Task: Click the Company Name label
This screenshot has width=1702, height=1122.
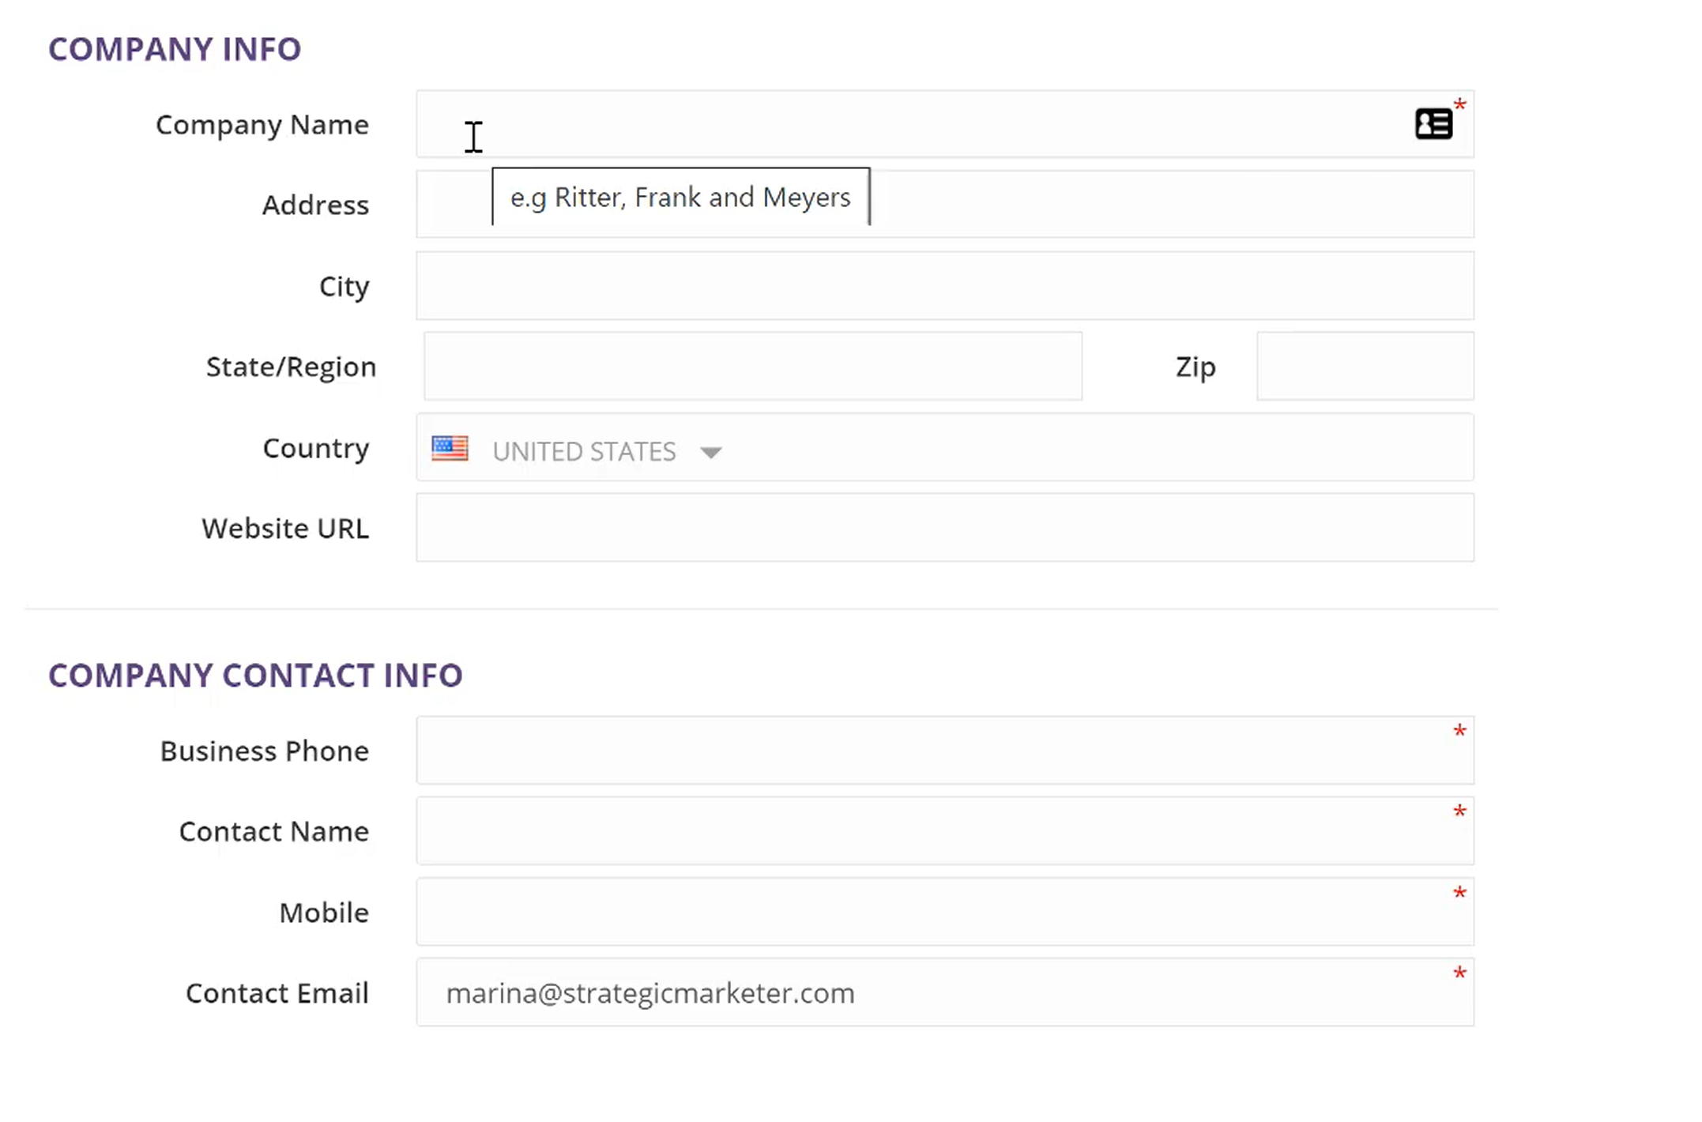Action: (x=262, y=125)
